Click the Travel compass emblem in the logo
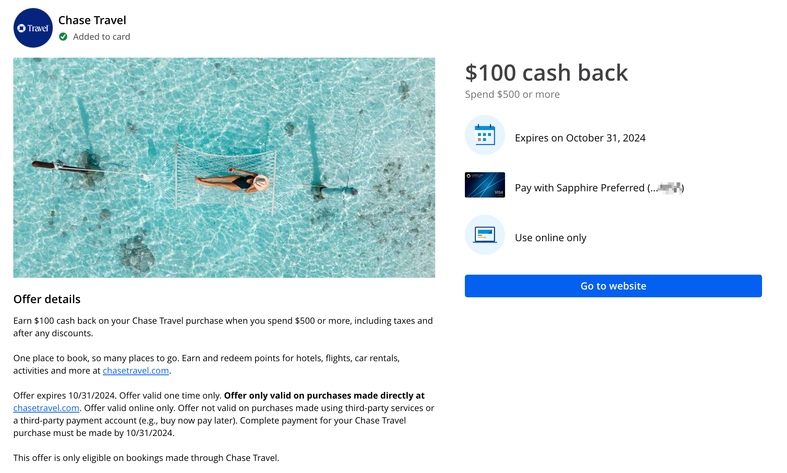This screenshot has width=787, height=473. click(x=22, y=28)
